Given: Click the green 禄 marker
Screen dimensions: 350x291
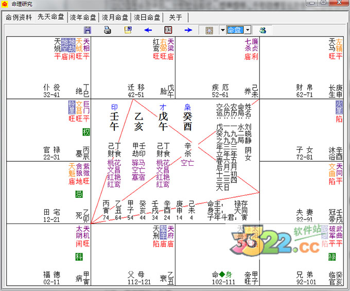Looking at the screenshot, I should (332, 256).
